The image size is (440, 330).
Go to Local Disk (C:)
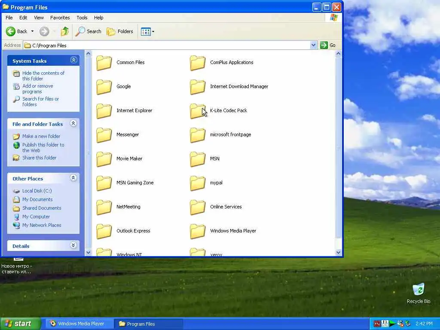pos(37,191)
